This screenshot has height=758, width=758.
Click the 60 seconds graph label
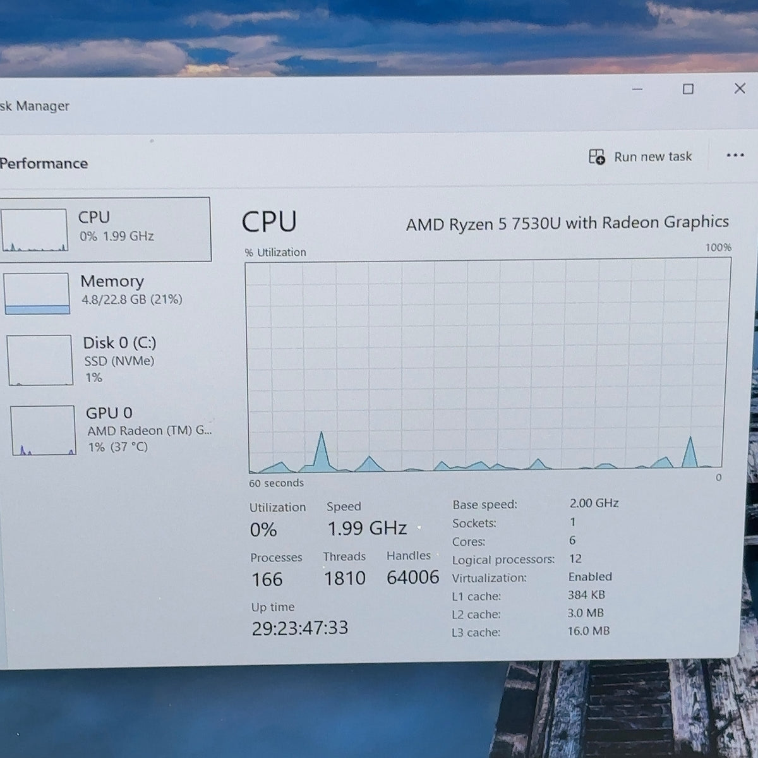coord(276,483)
